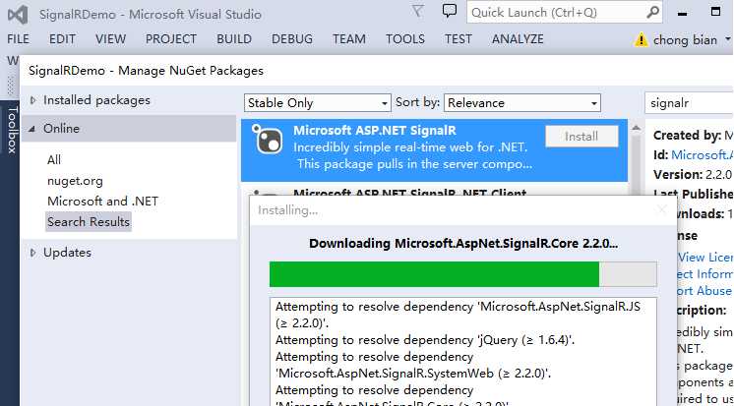Screen dimensions: 734x406
Task: Open the PROJECT menu
Action: pyautogui.click(x=171, y=39)
